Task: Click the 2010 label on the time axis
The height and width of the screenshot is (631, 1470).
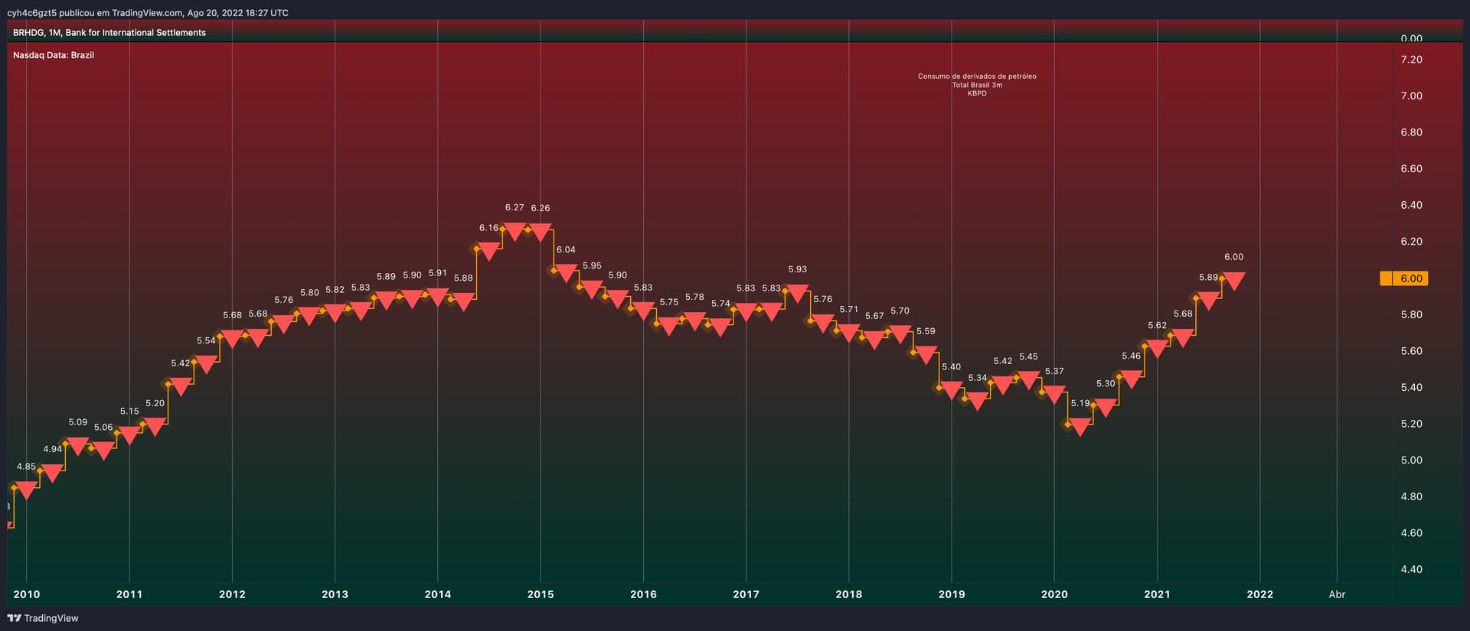Action: point(27,594)
